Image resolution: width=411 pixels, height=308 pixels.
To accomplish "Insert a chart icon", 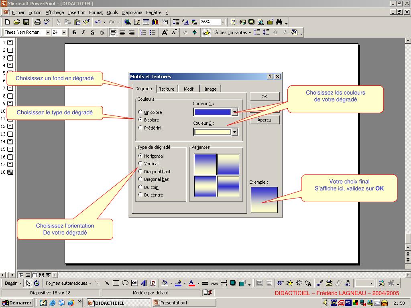I will point(155,22).
